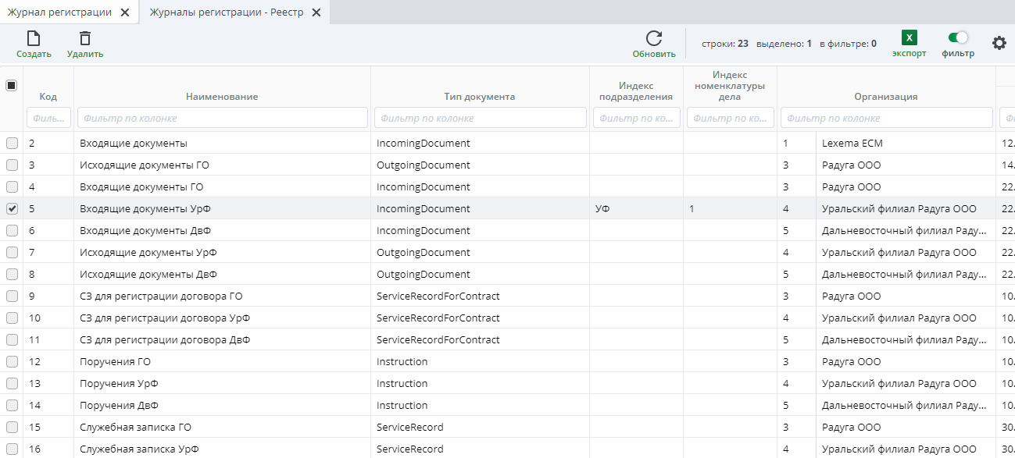Sort by the Индекс подразделения column header

pyautogui.click(x=636, y=91)
